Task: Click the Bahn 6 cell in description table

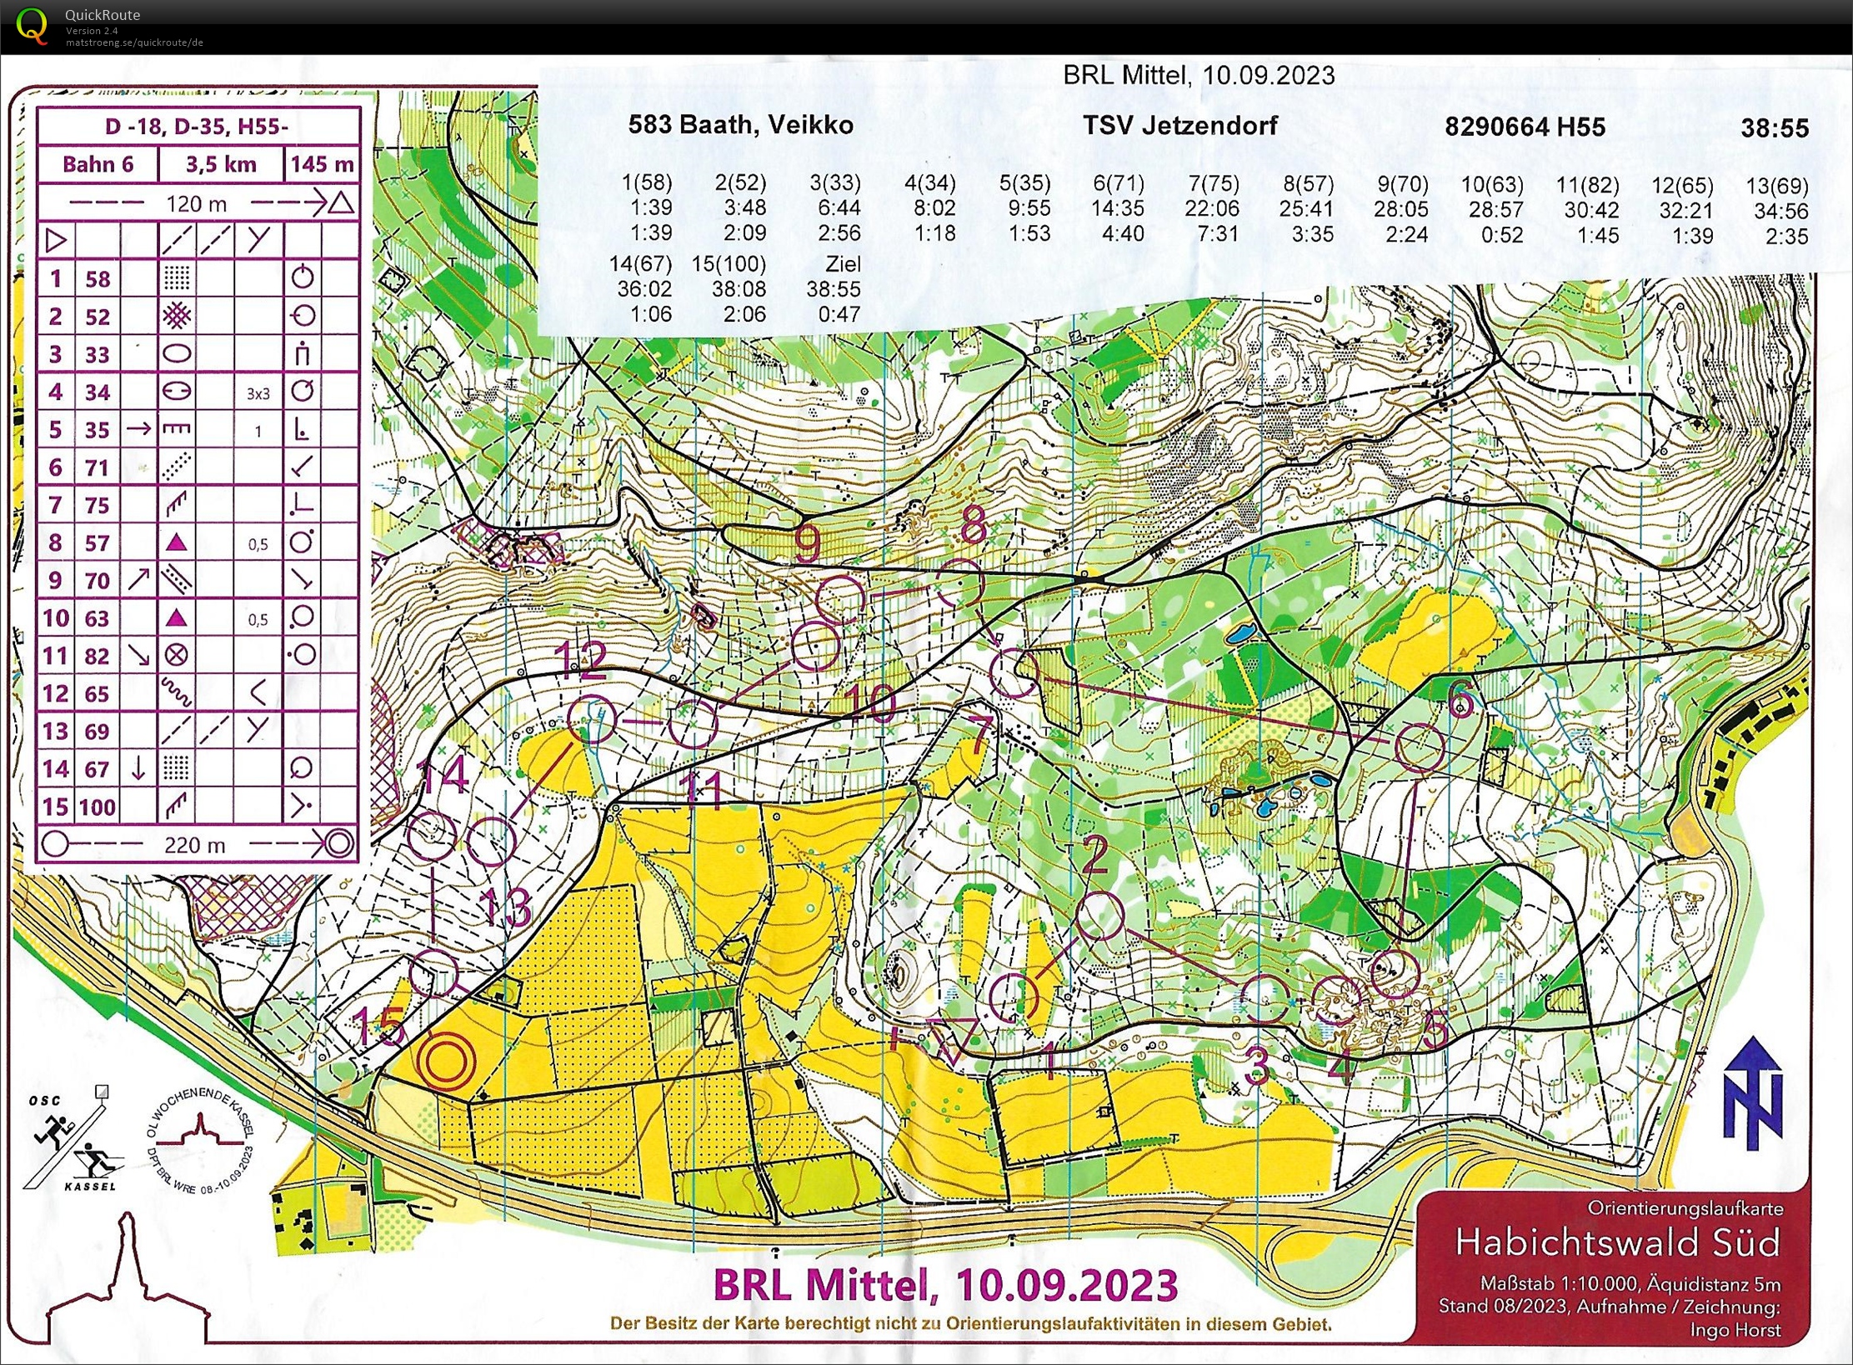Action: coord(98,164)
